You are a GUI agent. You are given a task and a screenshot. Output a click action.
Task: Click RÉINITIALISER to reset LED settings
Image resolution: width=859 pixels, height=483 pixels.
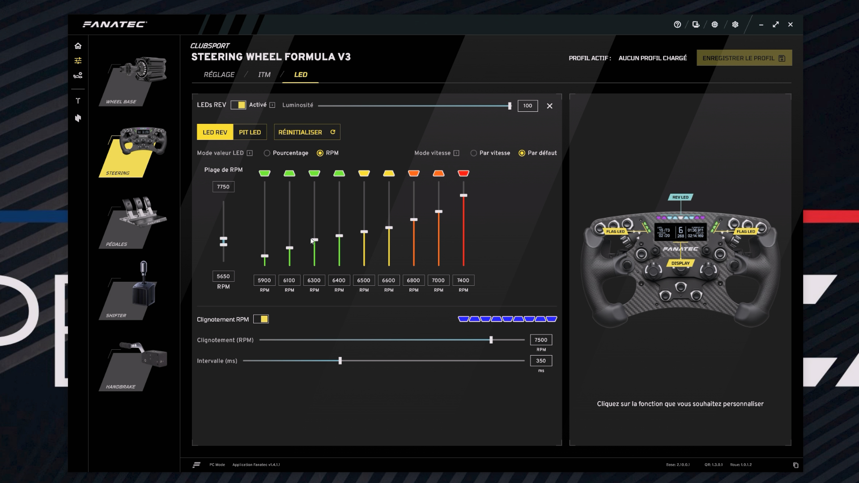306,132
